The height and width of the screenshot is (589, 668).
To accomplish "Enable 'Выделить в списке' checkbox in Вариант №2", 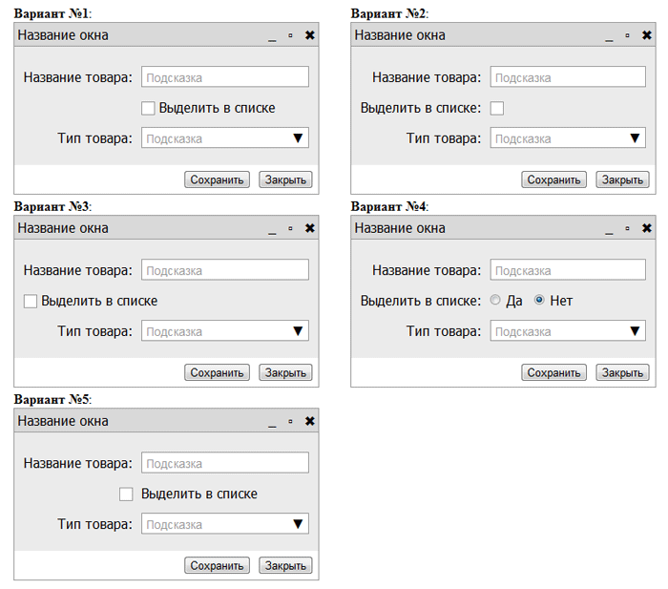I will tap(497, 108).
